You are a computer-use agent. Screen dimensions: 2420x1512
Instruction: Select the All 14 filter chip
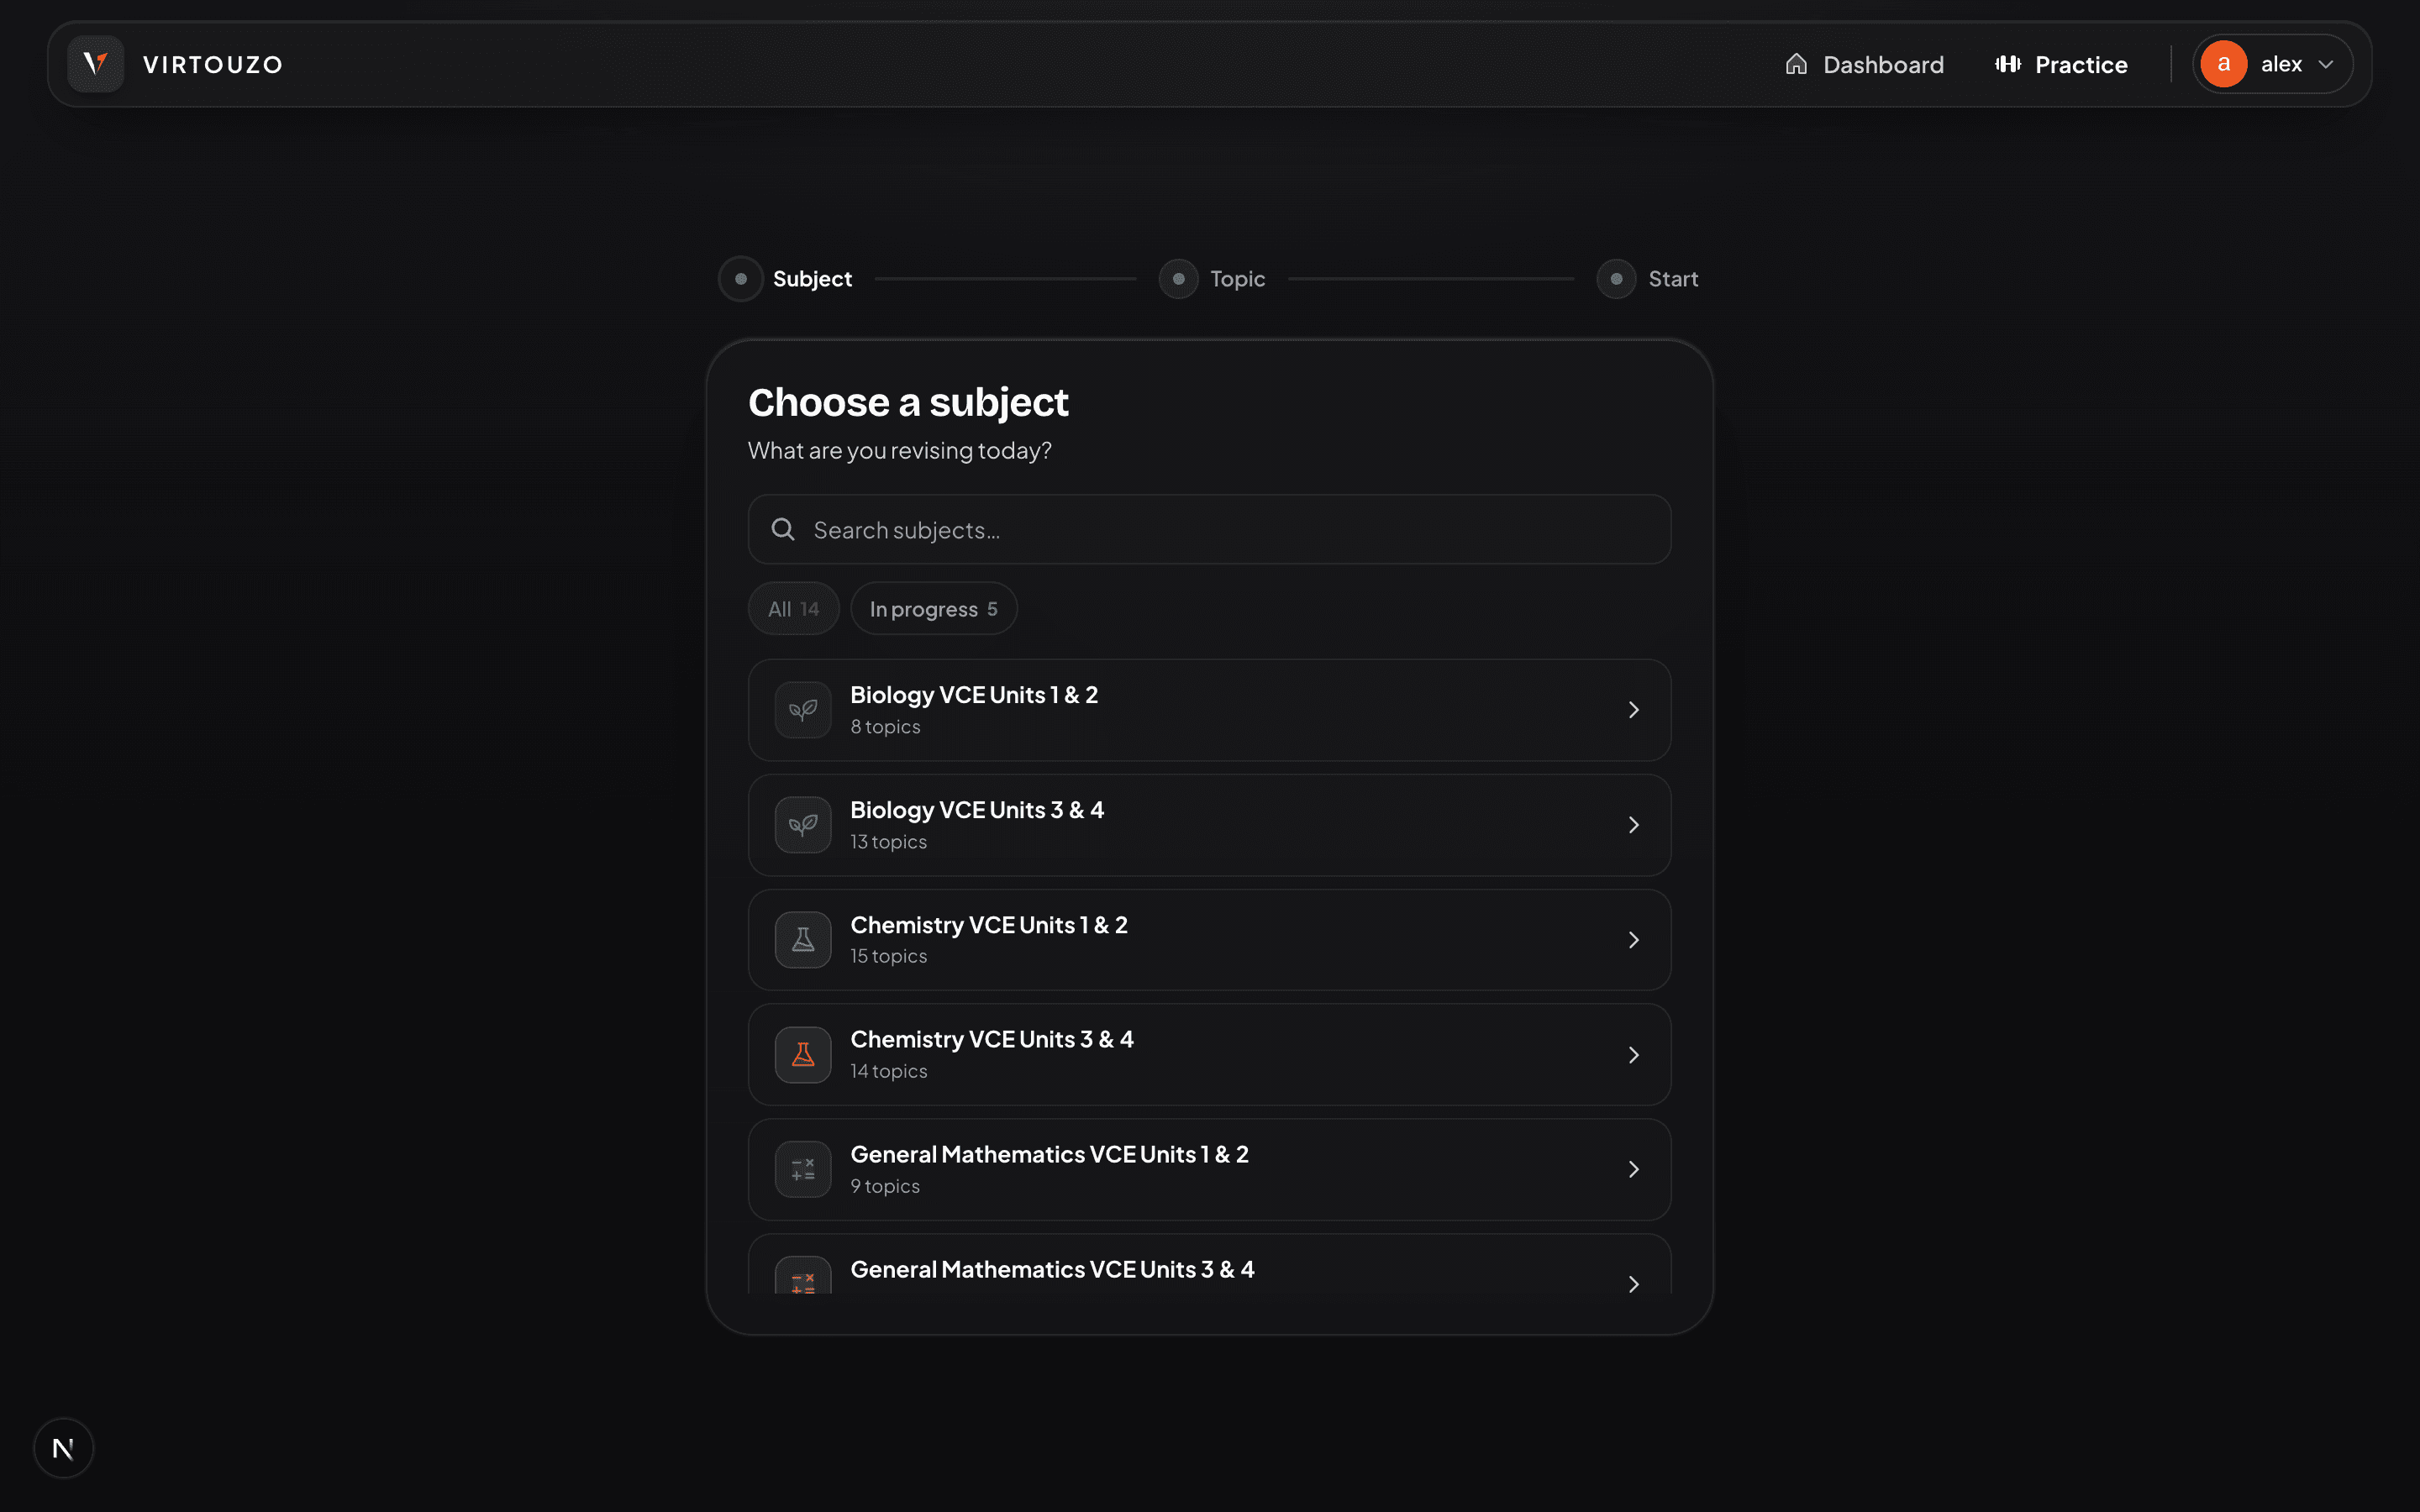click(x=793, y=608)
